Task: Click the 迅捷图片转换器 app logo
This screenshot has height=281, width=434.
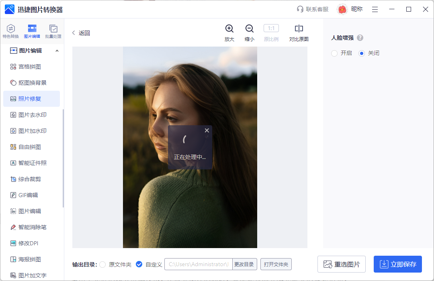Action: (9, 9)
